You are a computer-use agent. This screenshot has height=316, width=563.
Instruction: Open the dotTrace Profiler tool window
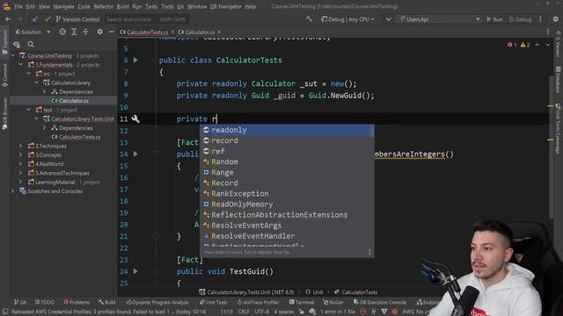[258, 302]
